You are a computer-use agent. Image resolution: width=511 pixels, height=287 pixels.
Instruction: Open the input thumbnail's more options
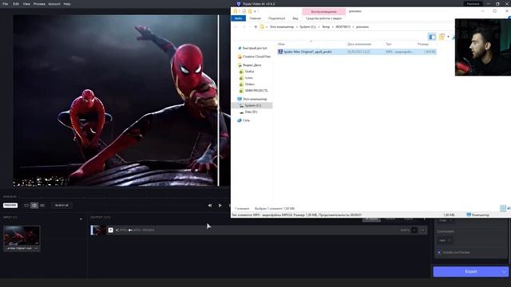[x=36, y=248]
